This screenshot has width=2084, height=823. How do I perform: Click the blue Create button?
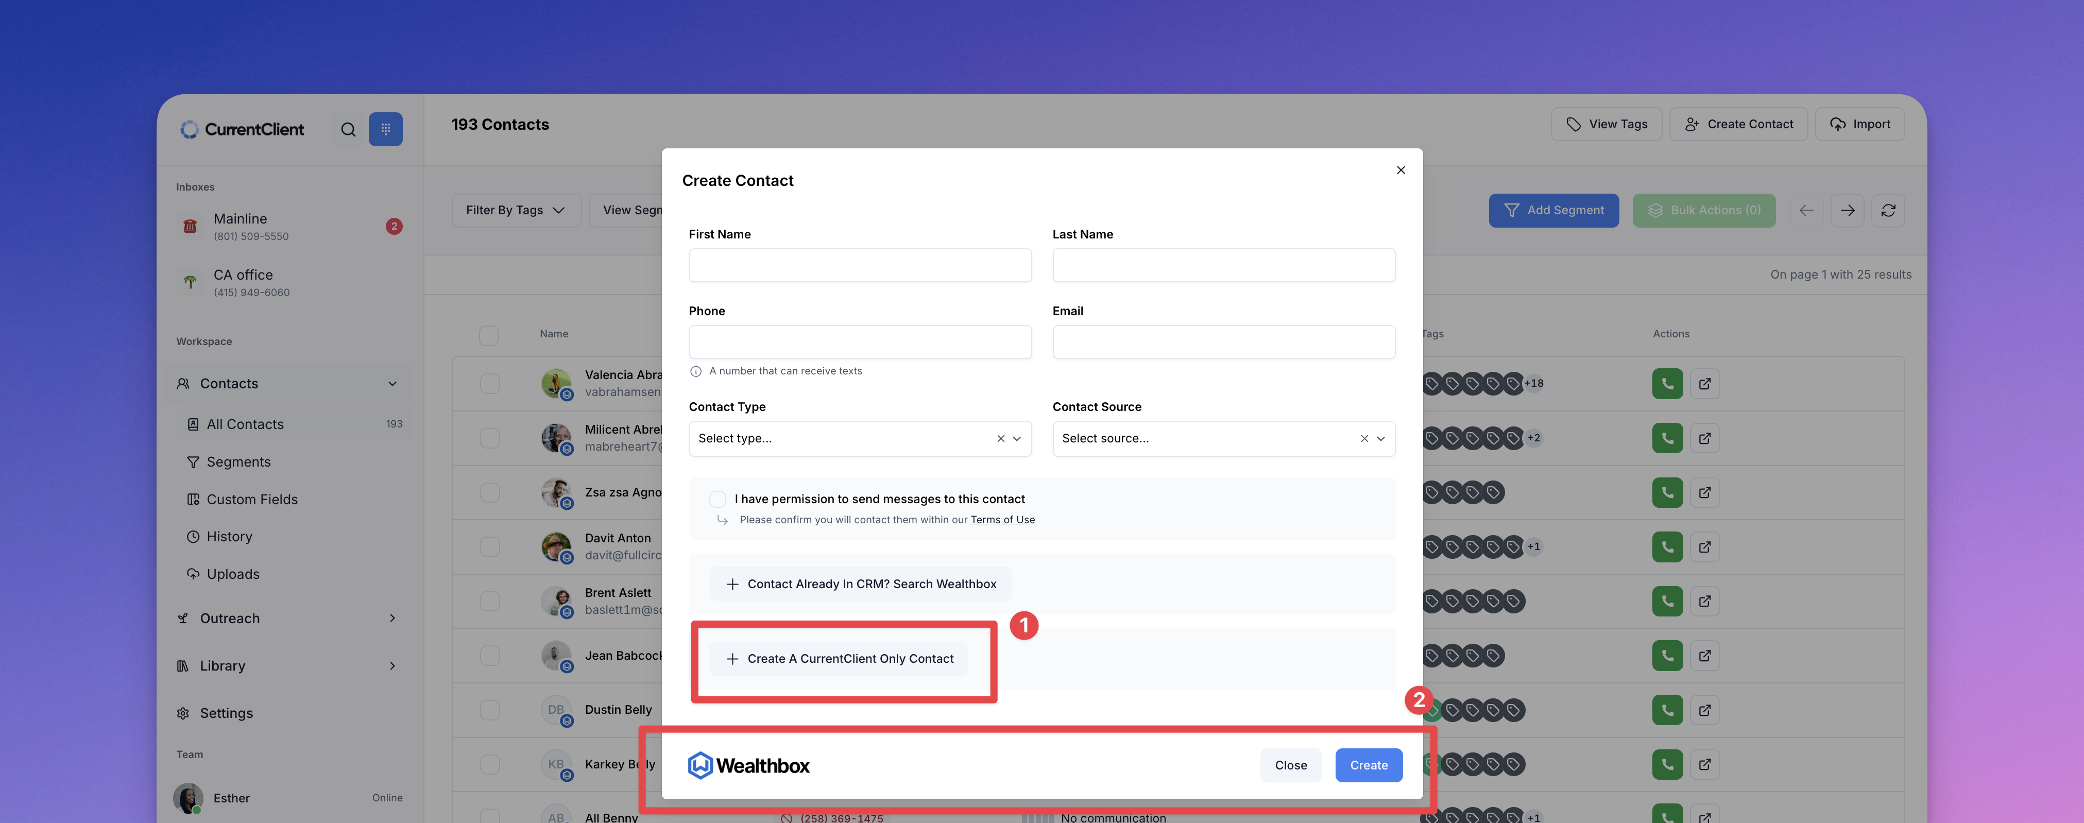click(x=1368, y=765)
